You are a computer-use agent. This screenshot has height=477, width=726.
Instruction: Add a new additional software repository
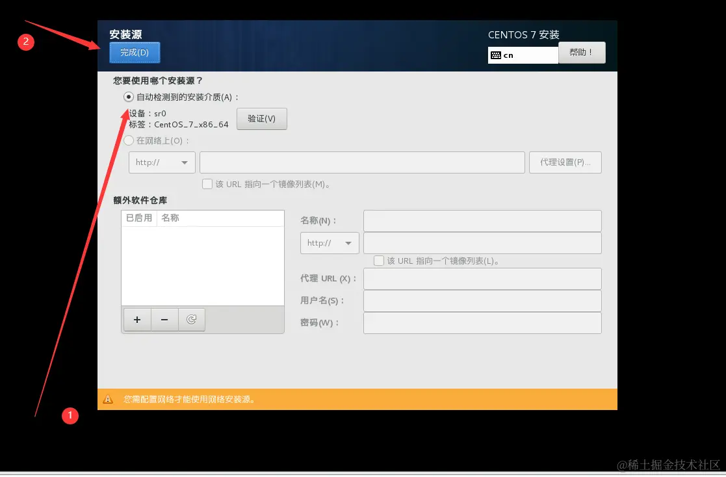click(x=136, y=319)
